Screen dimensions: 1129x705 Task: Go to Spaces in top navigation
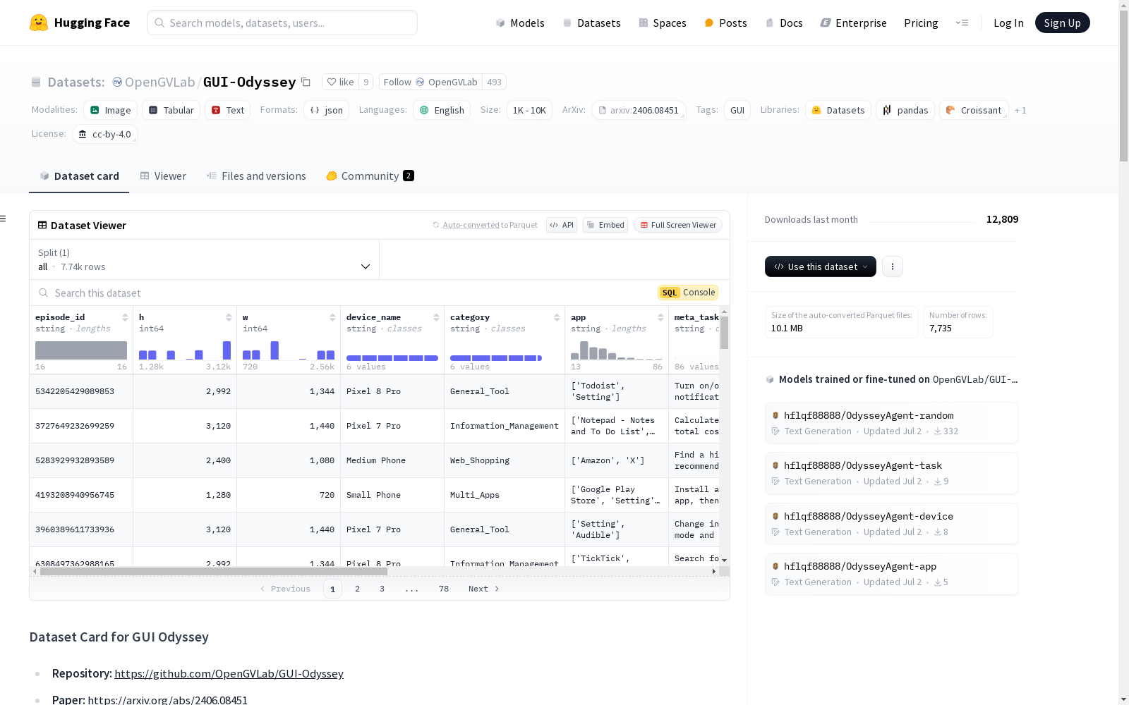663,23
